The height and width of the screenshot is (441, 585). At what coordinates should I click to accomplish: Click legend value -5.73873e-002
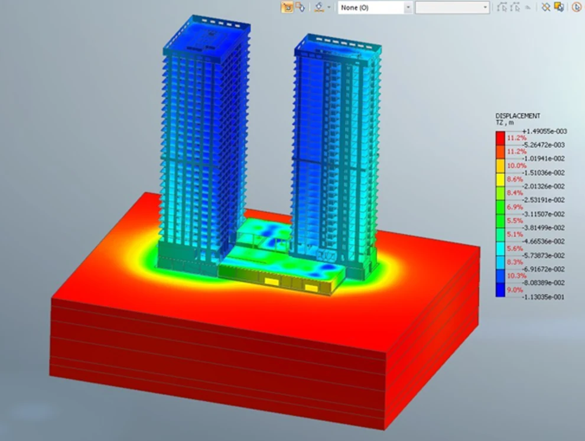point(544,255)
